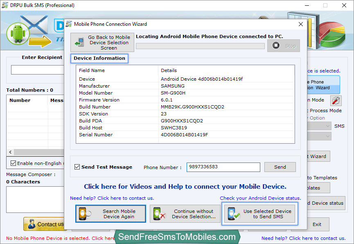This screenshot has height=244, width=354.
Task: Click the Wizard button in main window
Action: pos(318,156)
